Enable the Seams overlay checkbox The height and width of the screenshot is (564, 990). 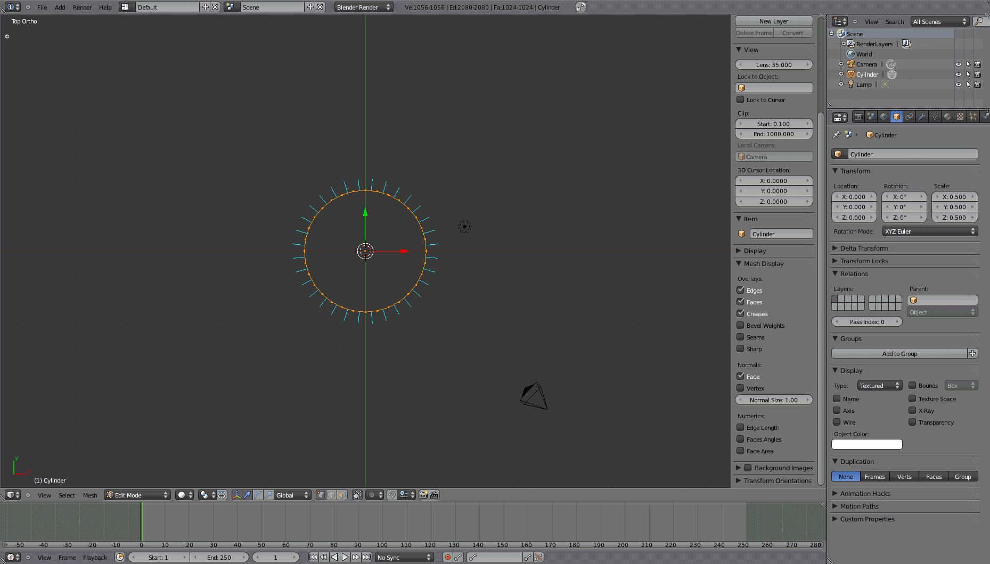pos(740,337)
